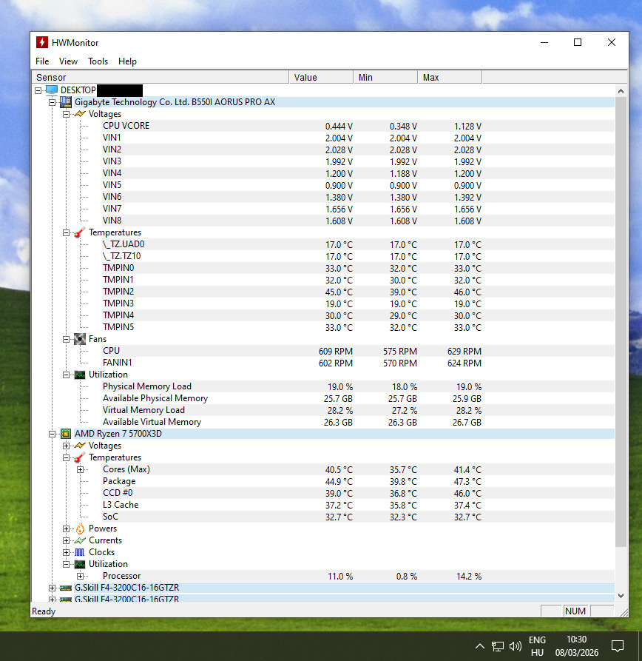Expand the Currents group
The height and width of the screenshot is (661, 642).
[x=66, y=540]
